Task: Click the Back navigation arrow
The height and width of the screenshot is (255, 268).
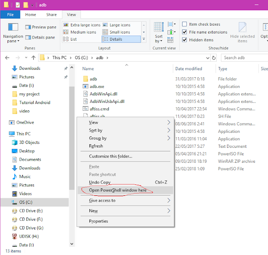Action: (x=7, y=58)
